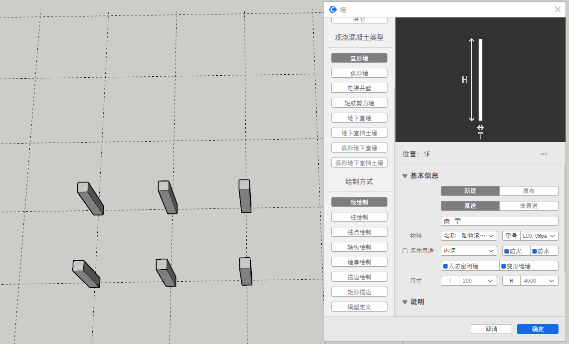
Task: Open the 型号 LC5.0Mpa dropdown
Action: coord(539,236)
